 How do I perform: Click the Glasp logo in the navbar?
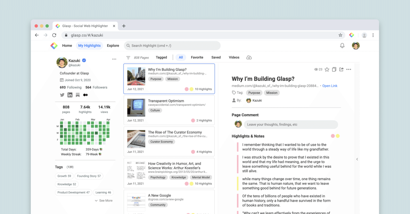point(54,46)
